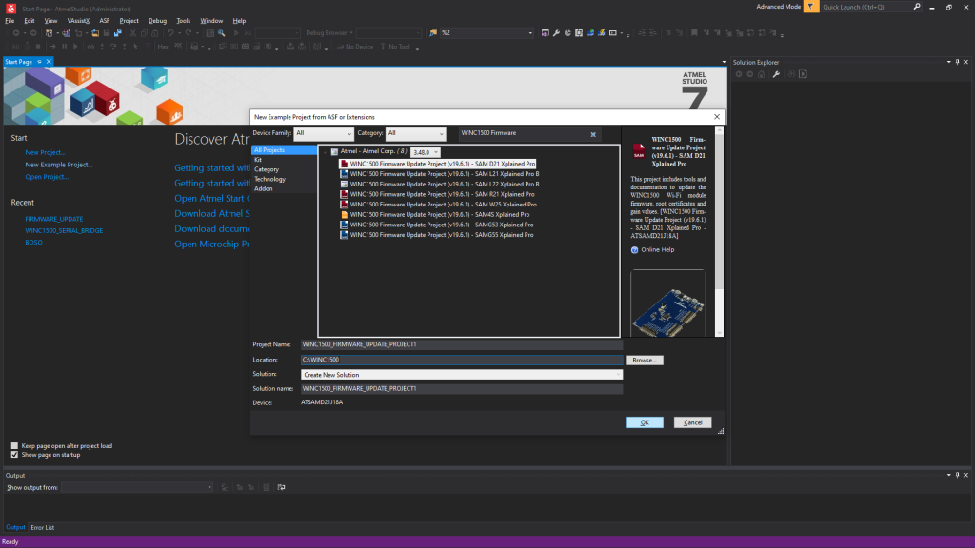Click toggle word wrap icon in Output panel
Image resolution: width=975 pixels, height=548 pixels.
pos(281,488)
